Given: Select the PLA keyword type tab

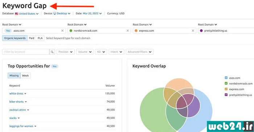Looking at the screenshot, I should pos(40,38).
